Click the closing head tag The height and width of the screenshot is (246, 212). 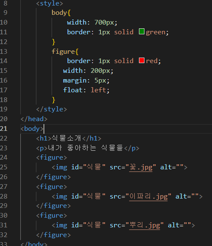[34, 119]
